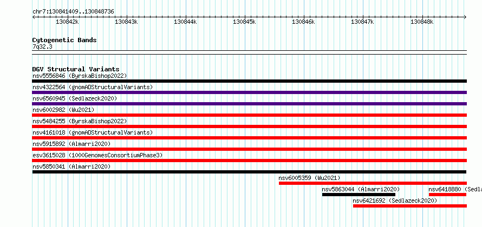482x227 pixels.
Task: Click the 130844k ruler tick label
Action: 185,22
